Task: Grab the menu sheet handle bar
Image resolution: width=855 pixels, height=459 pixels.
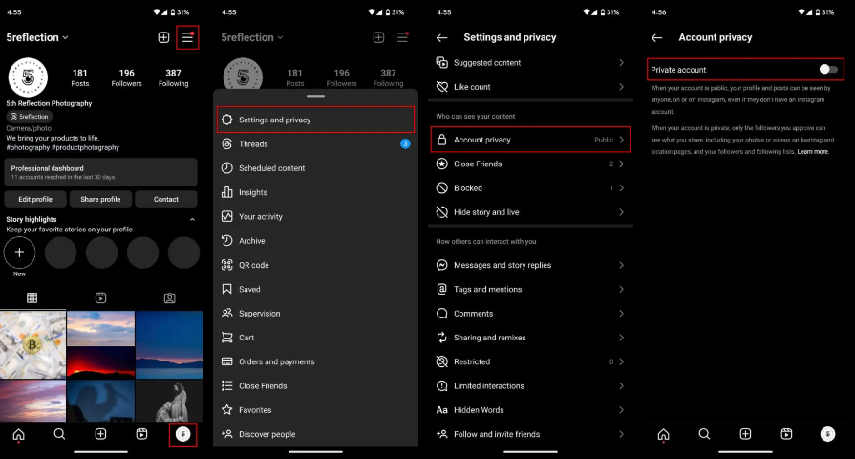Action: (x=315, y=96)
